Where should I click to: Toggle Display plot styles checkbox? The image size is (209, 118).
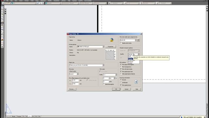click(121, 43)
